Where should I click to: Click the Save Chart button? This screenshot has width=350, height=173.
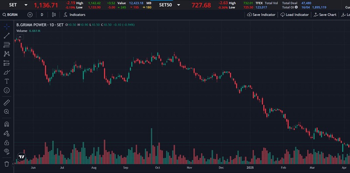pyautogui.click(x=325, y=15)
